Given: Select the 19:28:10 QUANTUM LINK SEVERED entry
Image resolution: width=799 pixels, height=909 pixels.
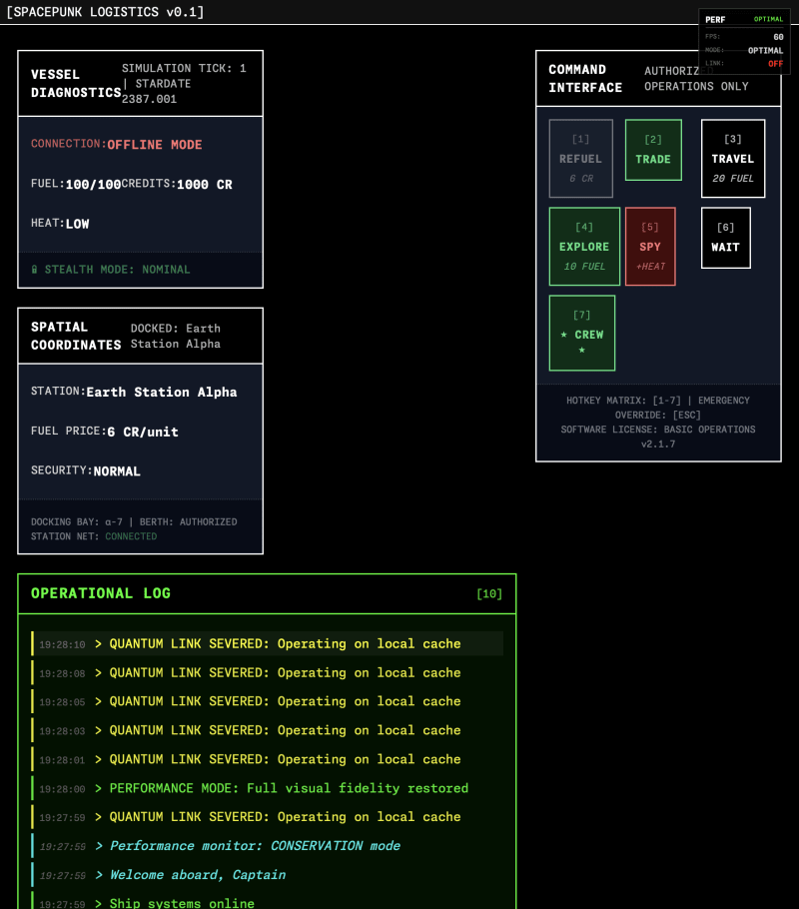Looking at the screenshot, I should (268, 643).
